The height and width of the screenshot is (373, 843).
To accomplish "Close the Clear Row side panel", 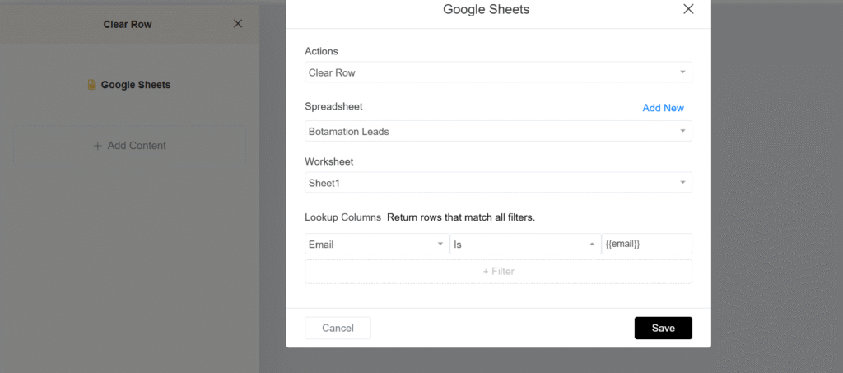I will coord(238,24).
